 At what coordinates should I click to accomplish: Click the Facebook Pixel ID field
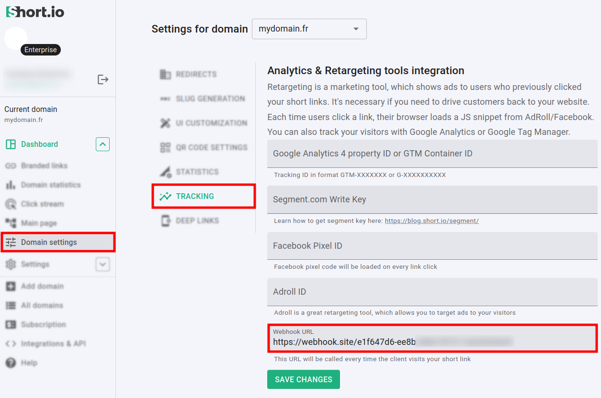coord(431,246)
